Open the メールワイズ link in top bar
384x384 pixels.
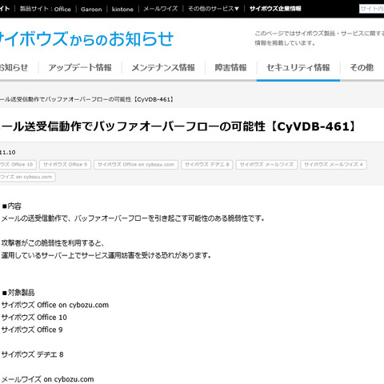pos(161,9)
